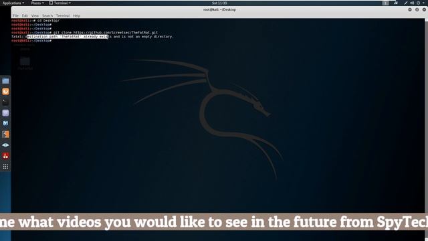Open the purple text editor dock icon

(5, 113)
